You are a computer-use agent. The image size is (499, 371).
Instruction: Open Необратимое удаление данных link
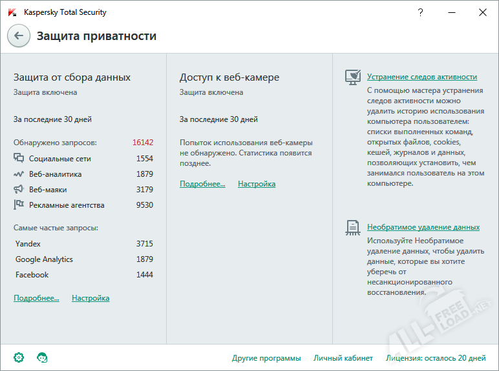pos(423,227)
